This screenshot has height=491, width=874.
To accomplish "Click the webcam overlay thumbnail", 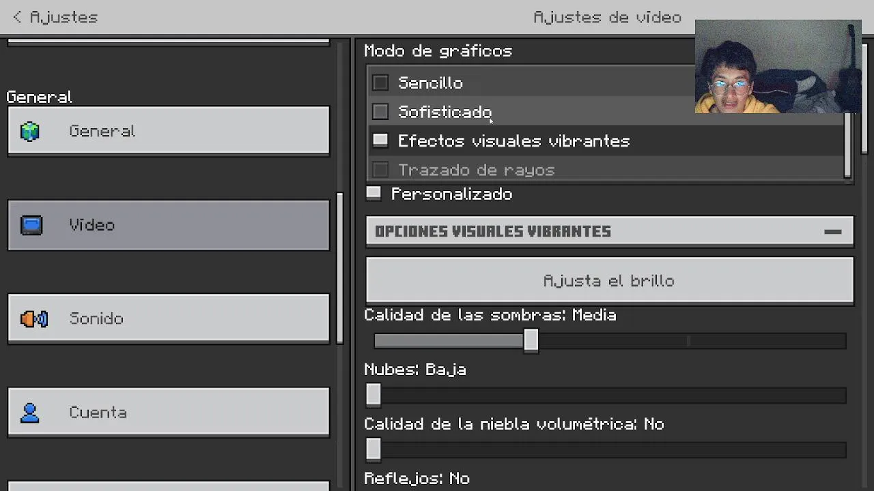I will point(778,66).
